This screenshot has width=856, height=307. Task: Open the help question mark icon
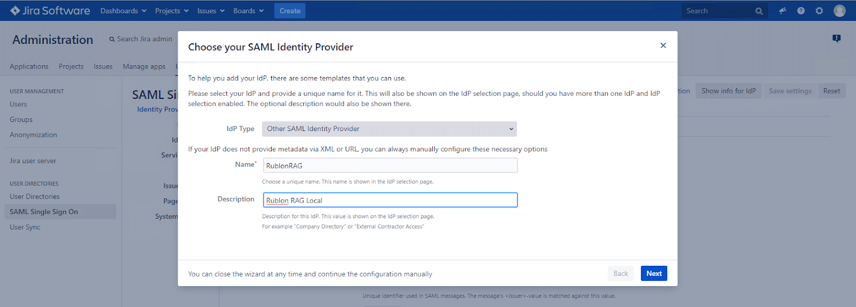(x=801, y=11)
